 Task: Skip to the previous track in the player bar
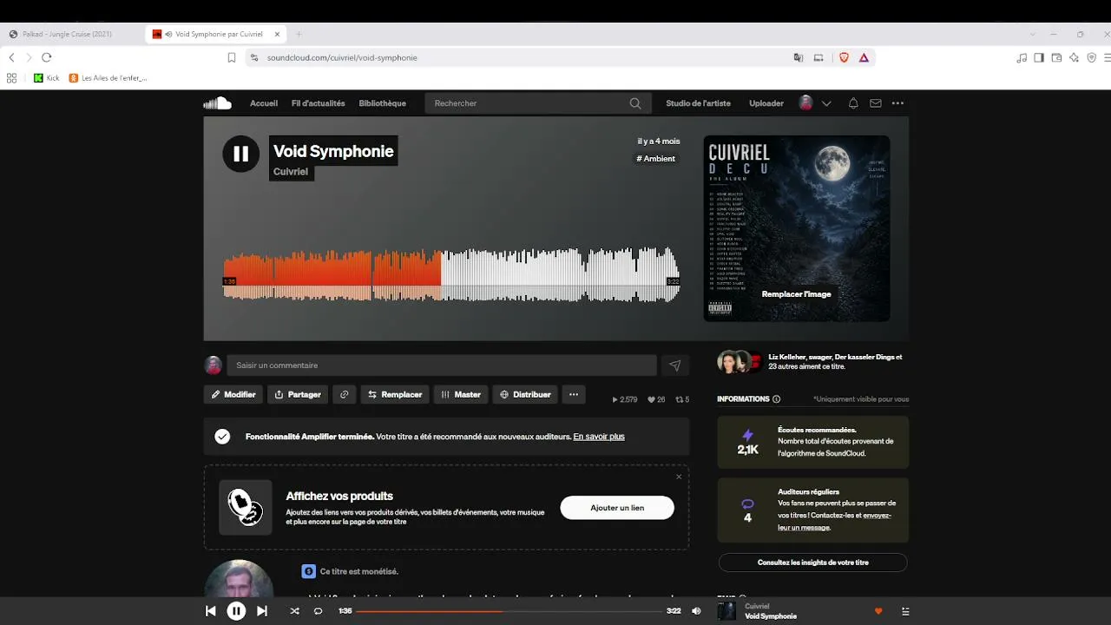[210, 611]
